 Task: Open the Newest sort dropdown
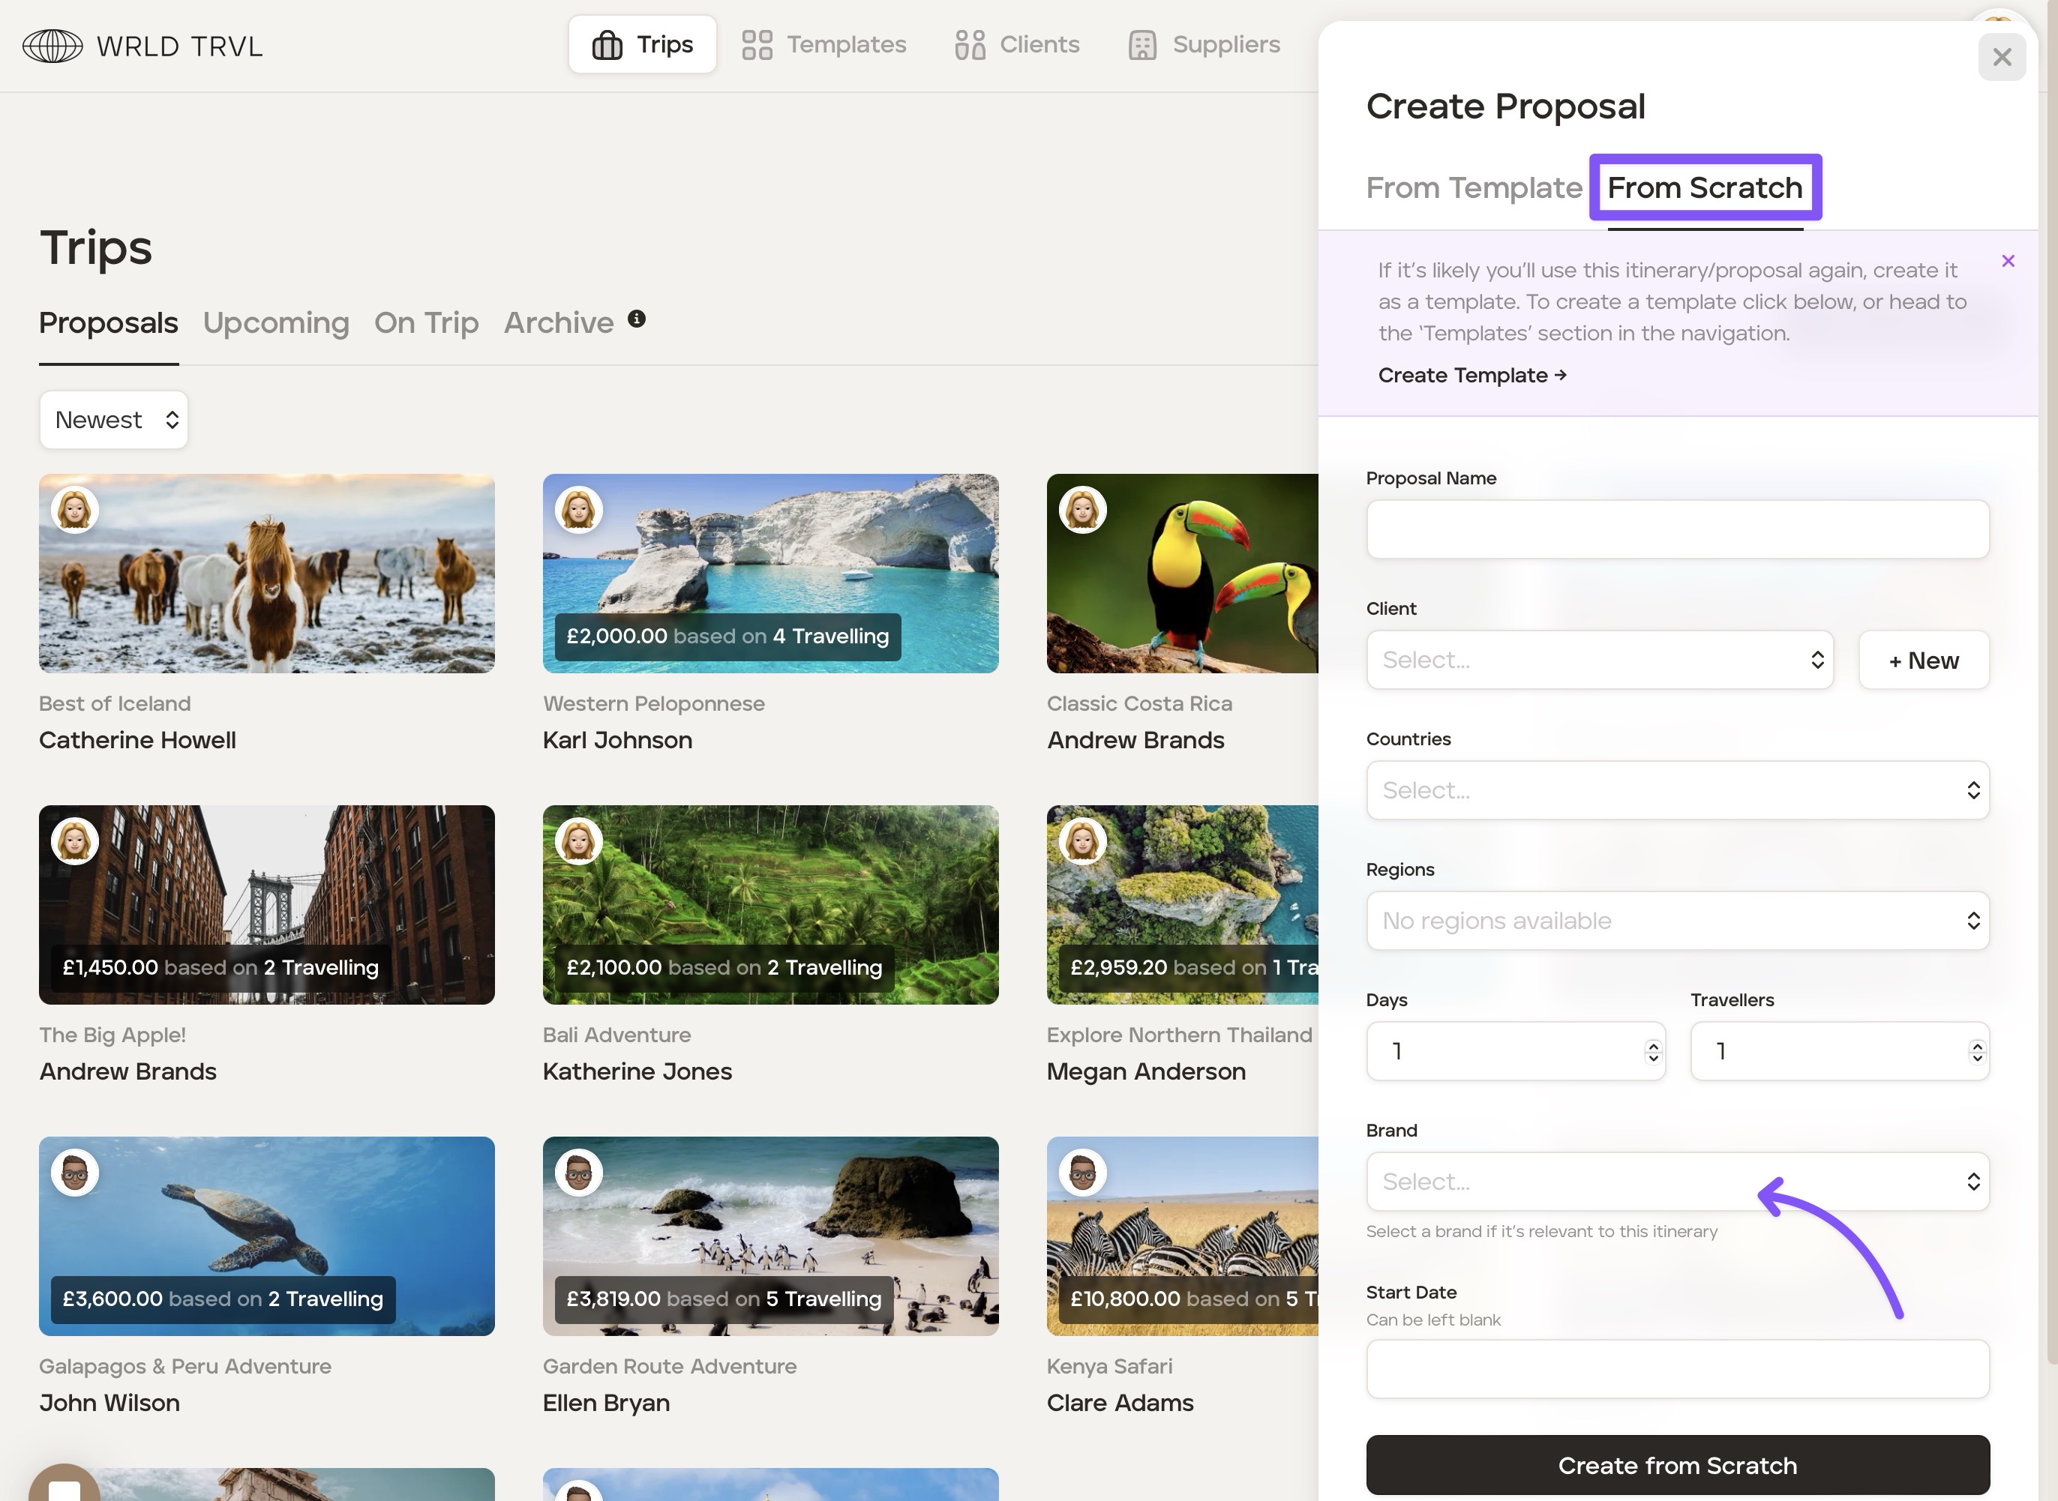114,420
